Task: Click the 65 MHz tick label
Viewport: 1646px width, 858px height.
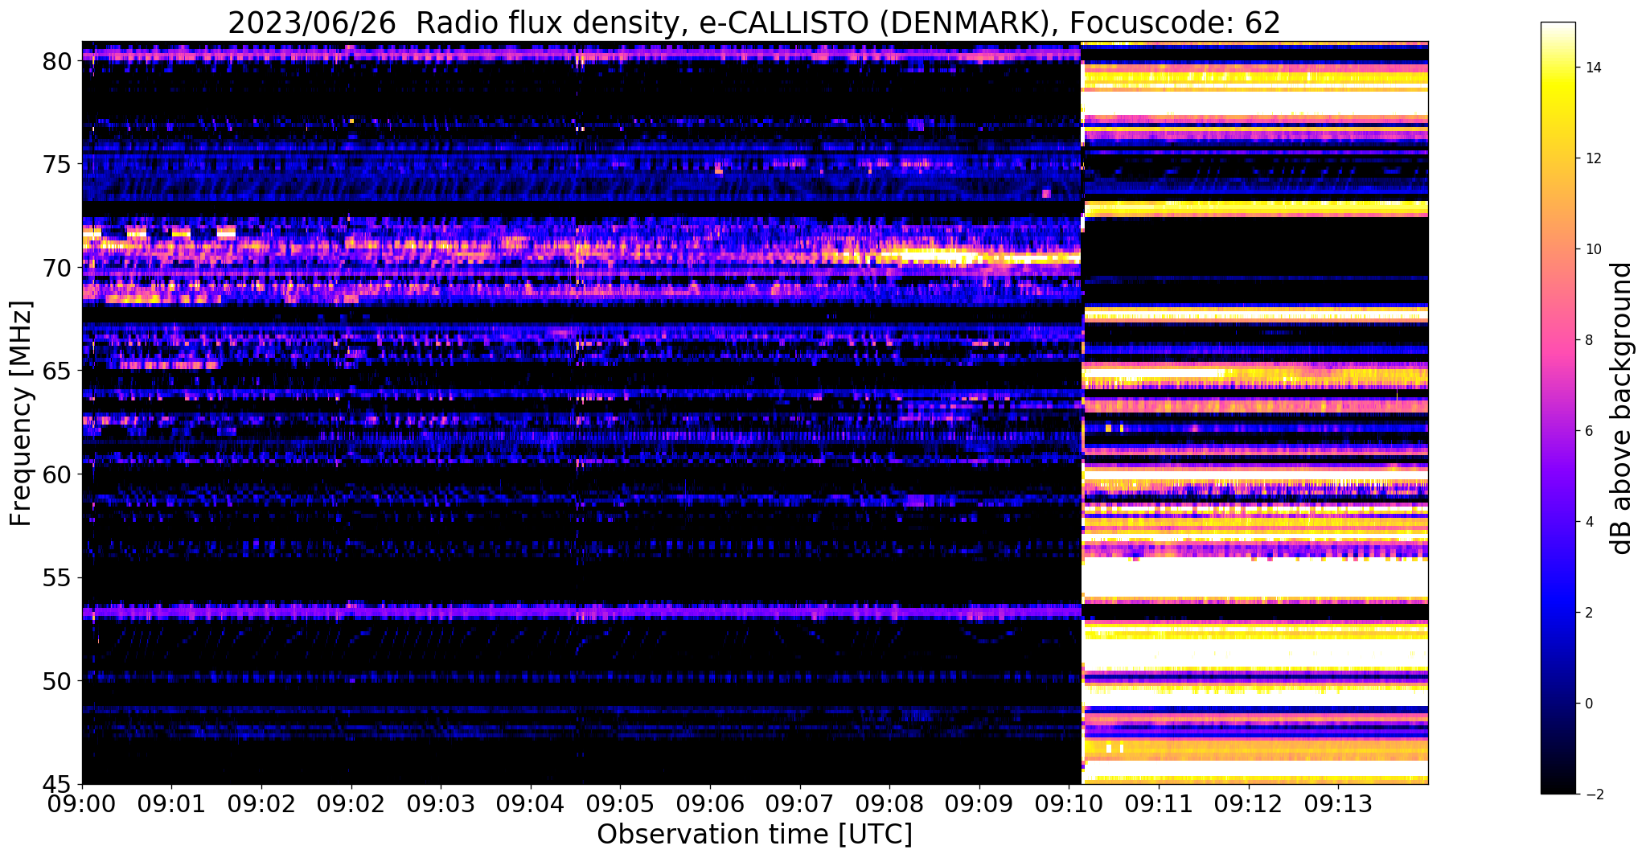Action: point(58,372)
